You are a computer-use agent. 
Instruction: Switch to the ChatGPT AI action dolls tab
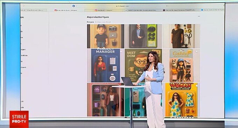tap(141, 10)
